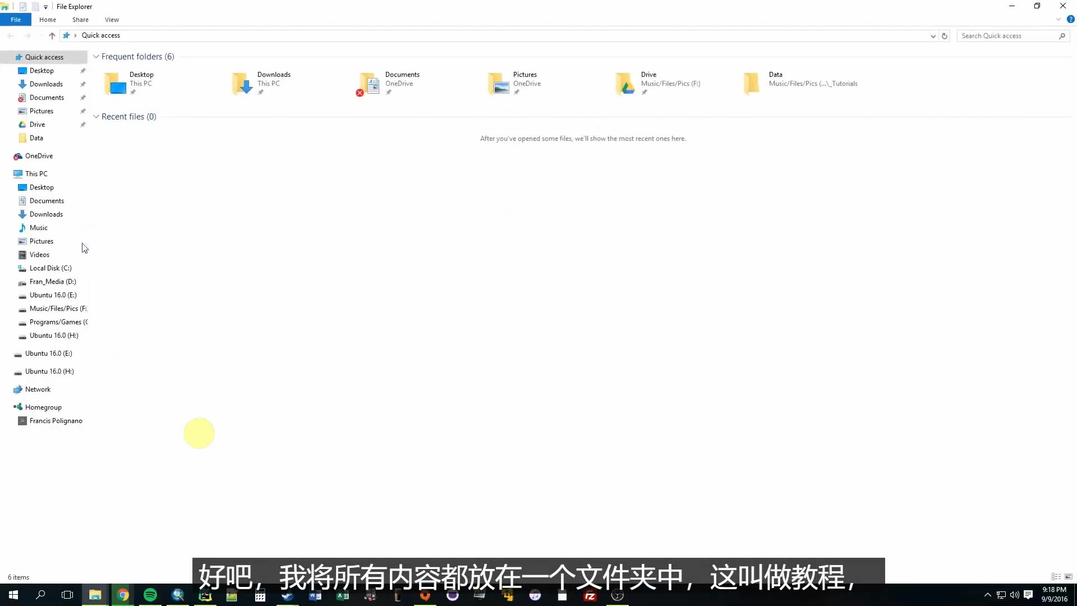
Task: Open FileZilla from the taskbar
Action: (590, 595)
